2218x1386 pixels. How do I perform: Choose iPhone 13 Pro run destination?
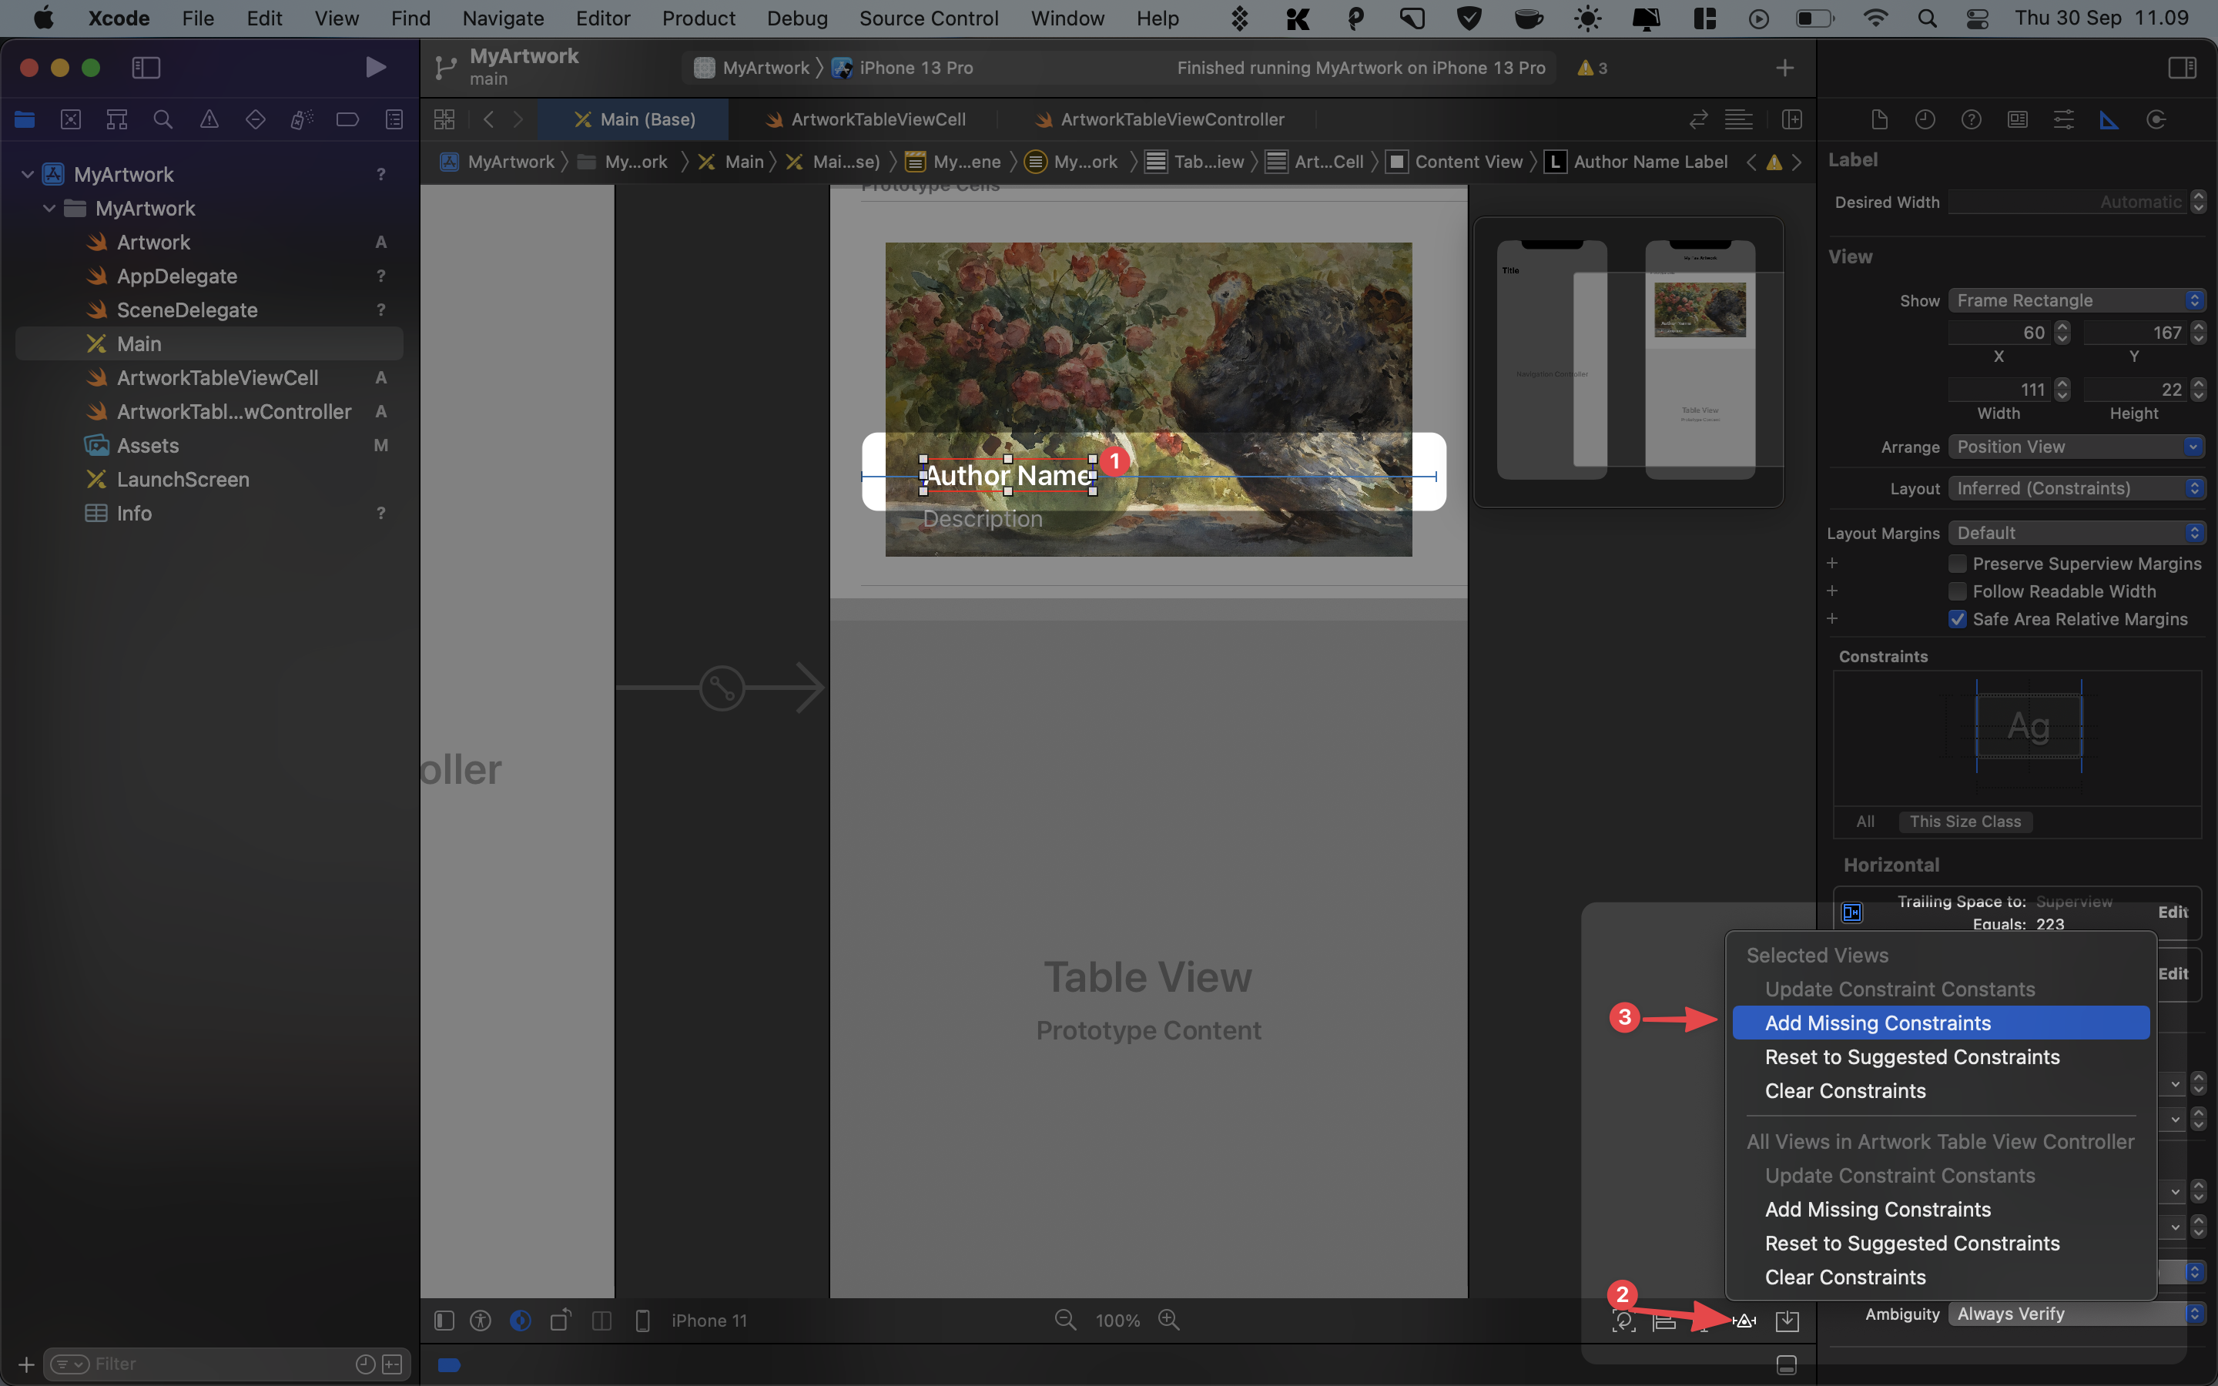point(903,68)
